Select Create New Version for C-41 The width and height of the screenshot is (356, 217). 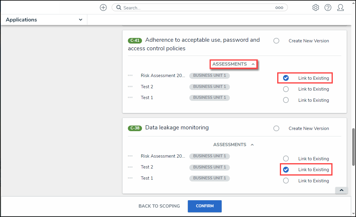(276, 41)
